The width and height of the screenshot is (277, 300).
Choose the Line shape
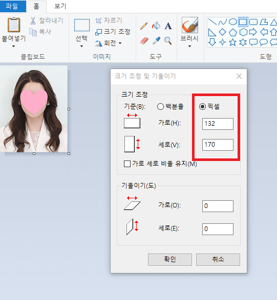tap(212, 22)
